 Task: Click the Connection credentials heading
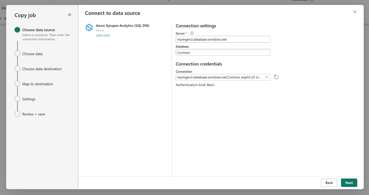(x=199, y=64)
